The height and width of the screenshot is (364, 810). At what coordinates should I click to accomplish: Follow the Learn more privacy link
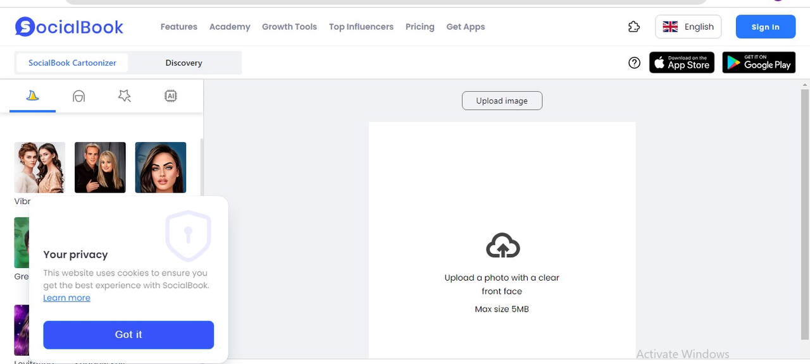click(66, 298)
